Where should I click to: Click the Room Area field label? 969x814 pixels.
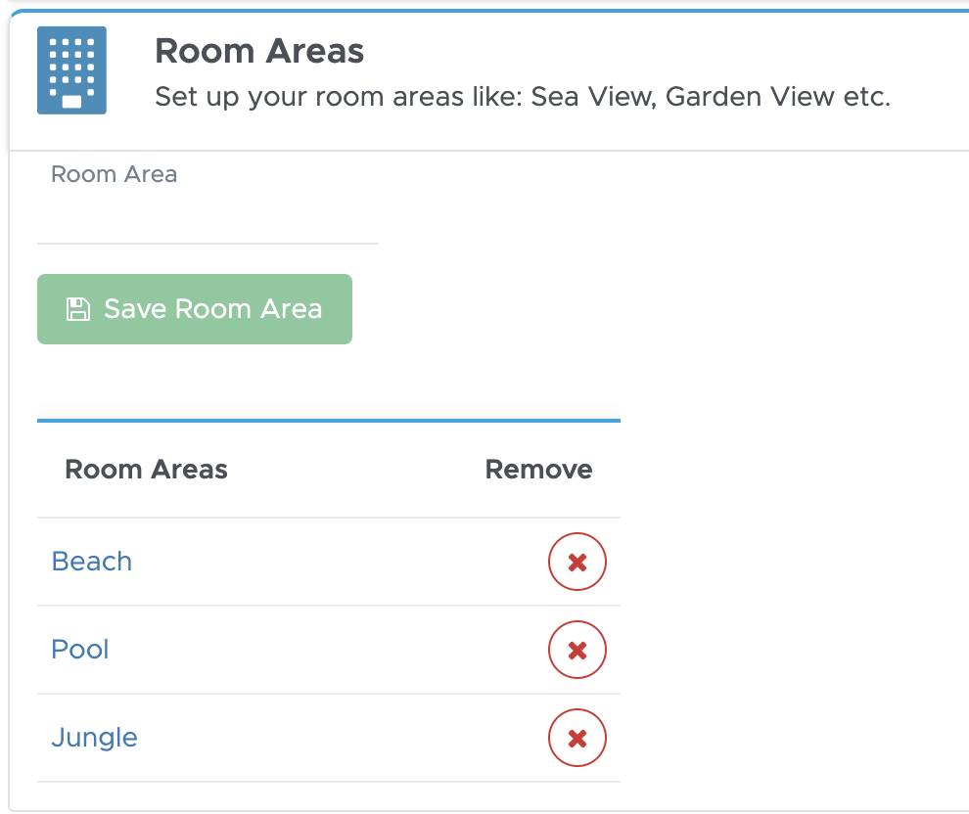114,174
